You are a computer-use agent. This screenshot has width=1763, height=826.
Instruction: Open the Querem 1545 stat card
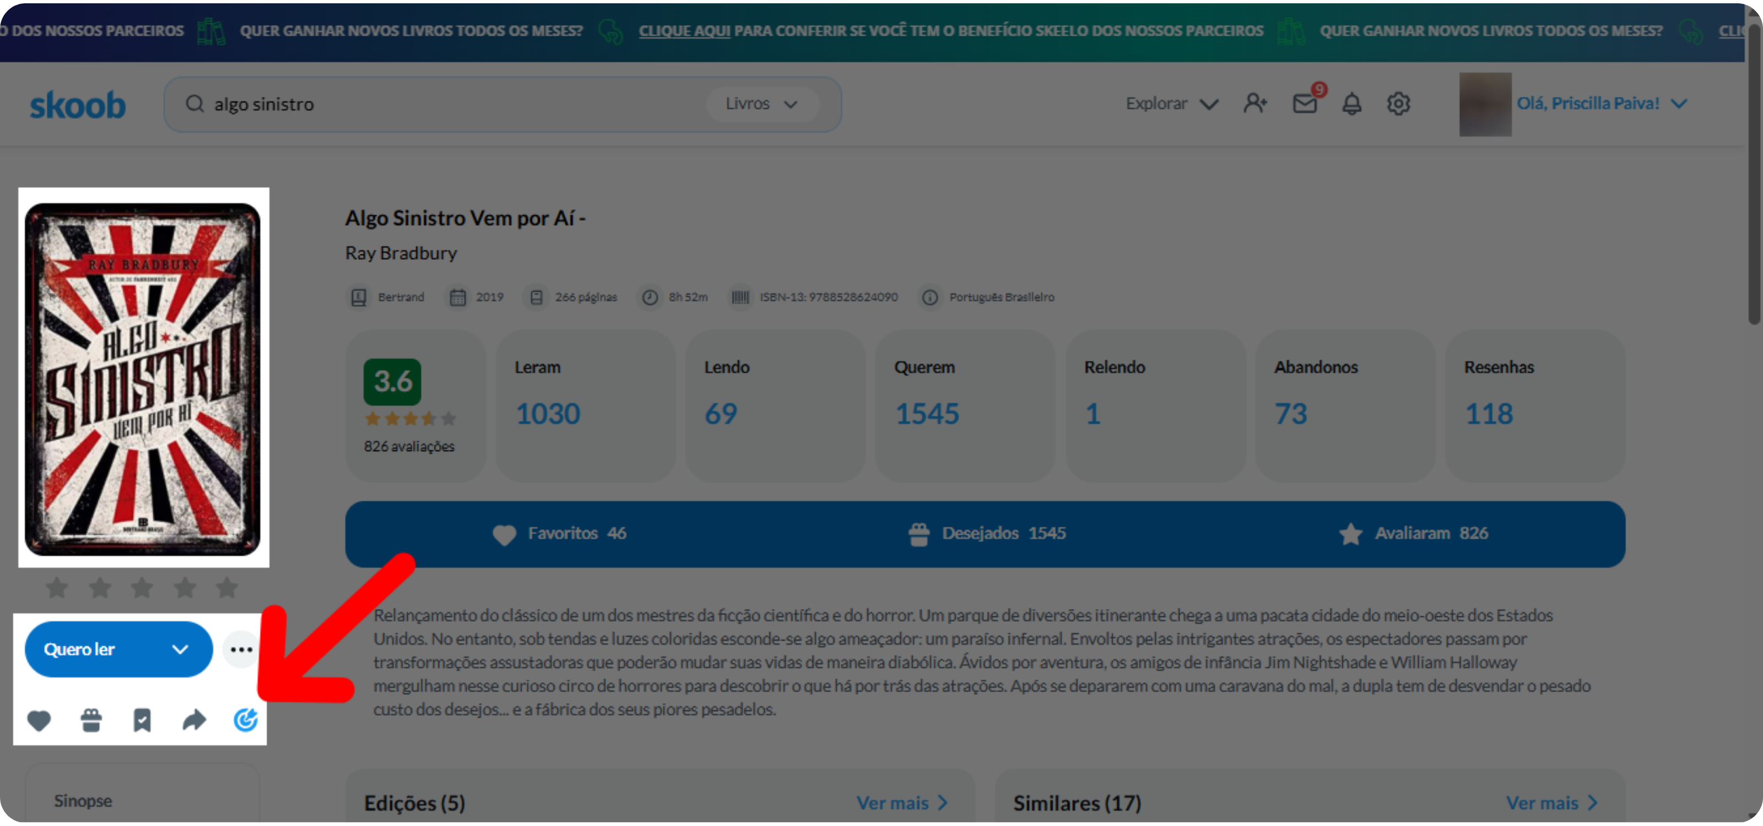[965, 406]
